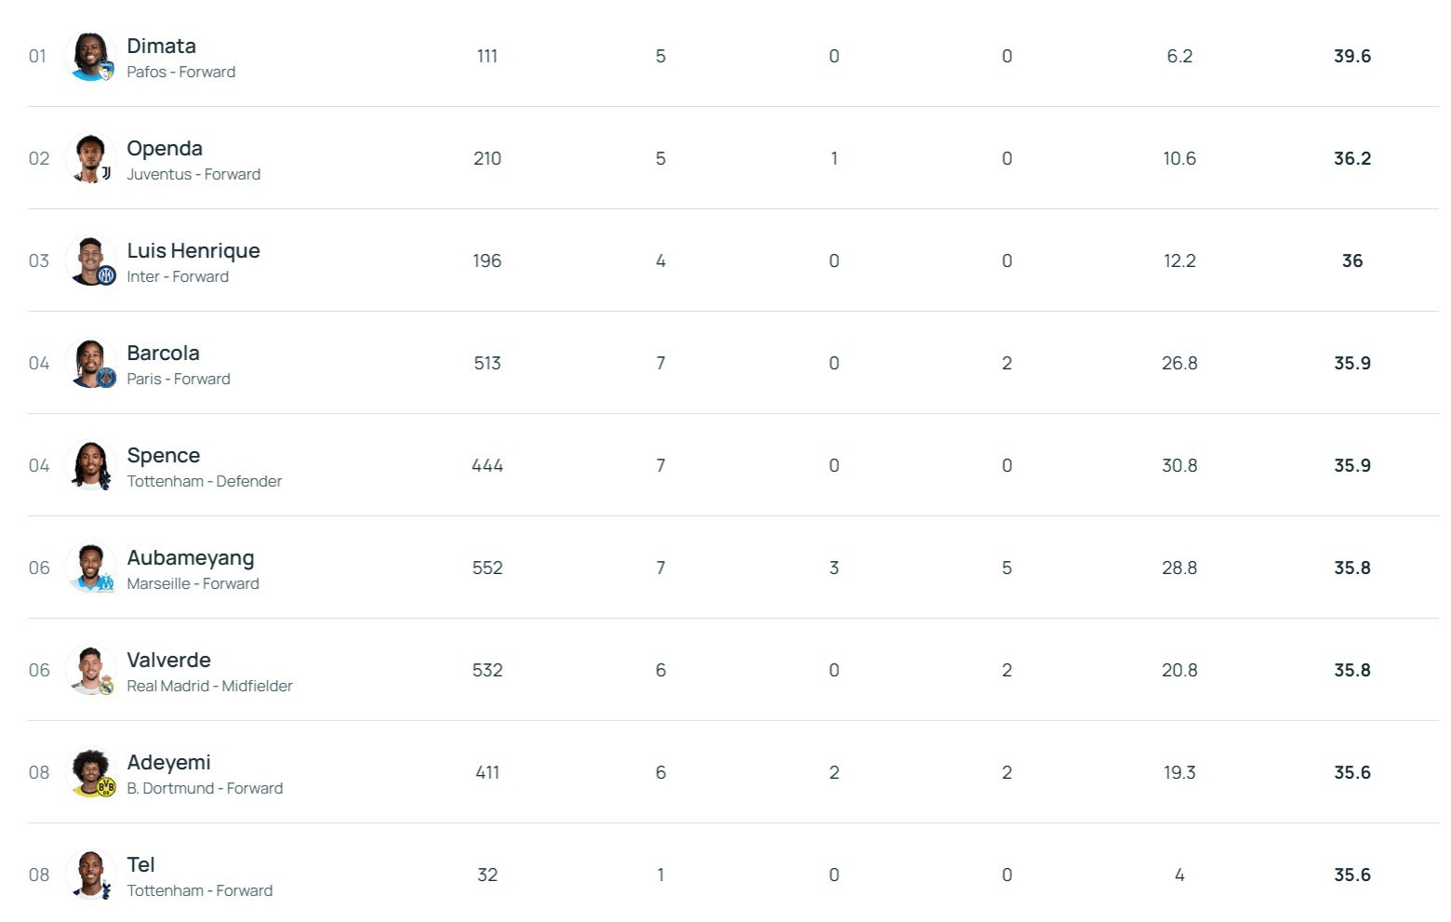Click Spence's Tottenham avatar
The image size is (1451, 922).
tap(91, 465)
